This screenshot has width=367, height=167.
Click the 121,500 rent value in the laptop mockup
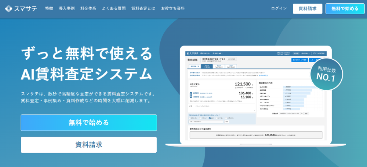[243, 85]
